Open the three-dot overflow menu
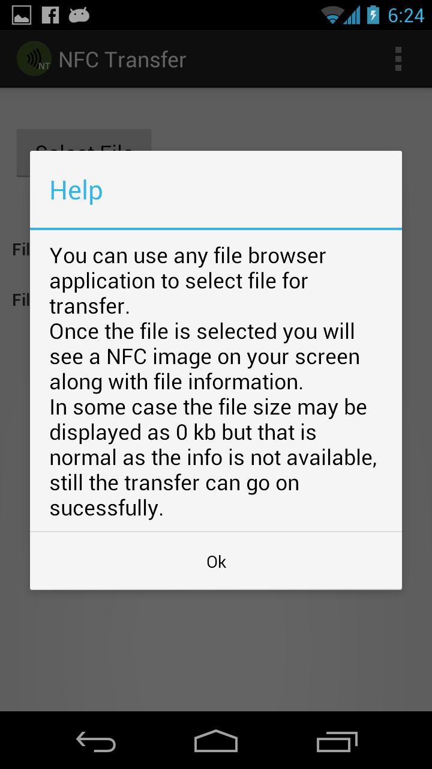The image size is (432, 769). click(x=398, y=59)
